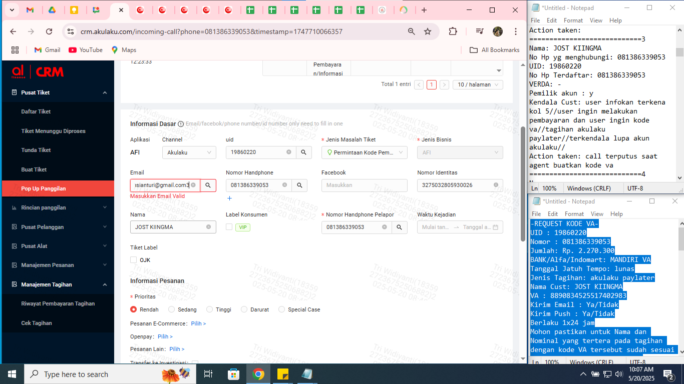Open Chrome media controls icon
The image size is (684, 384).
[479, 31]
